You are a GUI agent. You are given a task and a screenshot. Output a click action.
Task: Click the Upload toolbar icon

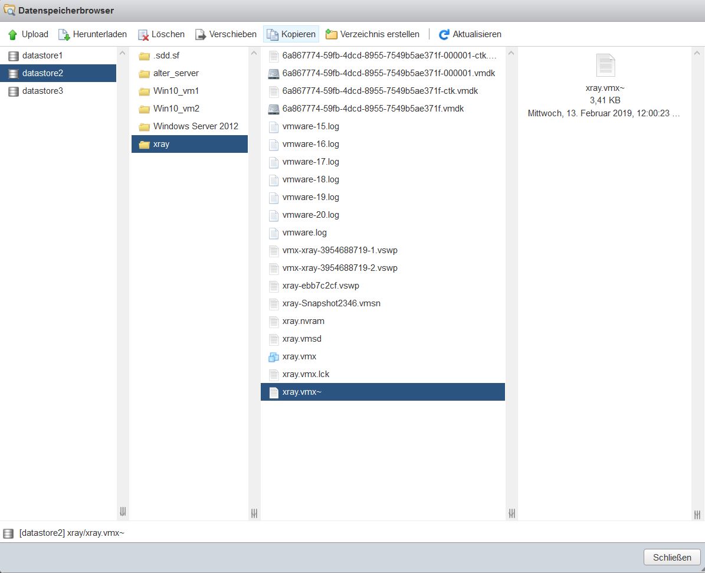(x=13, y=34)
